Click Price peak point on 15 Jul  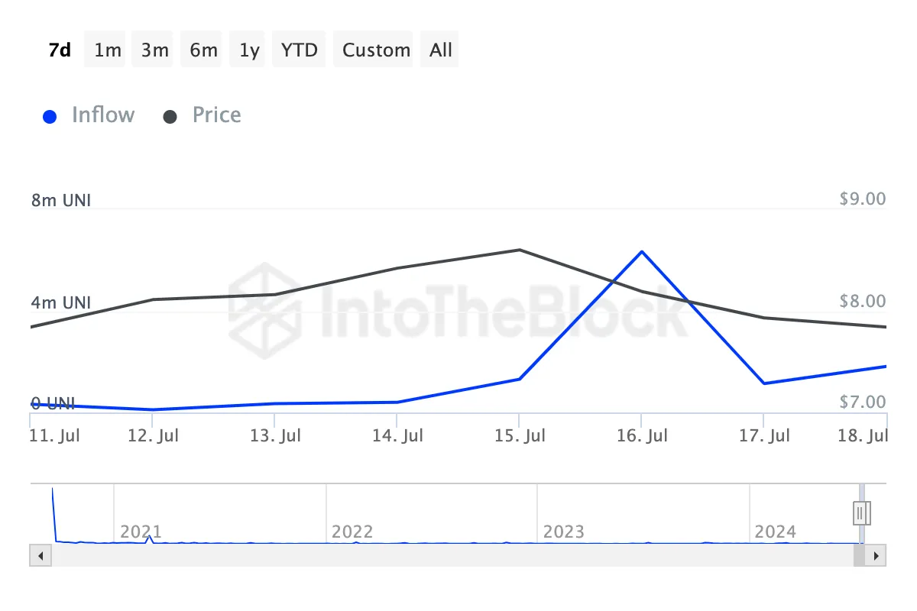[x=520, y=250]
